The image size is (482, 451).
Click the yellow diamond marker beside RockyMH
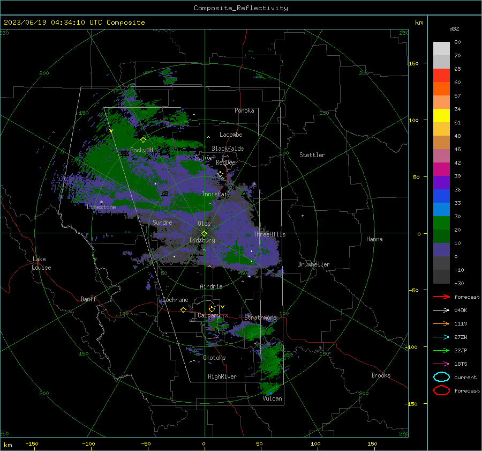click(x=143, y=140)
